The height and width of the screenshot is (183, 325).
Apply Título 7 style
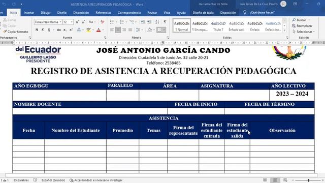coord(218,26)
